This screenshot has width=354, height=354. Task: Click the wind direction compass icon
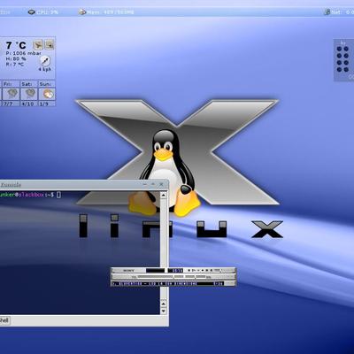coord(44,61)
